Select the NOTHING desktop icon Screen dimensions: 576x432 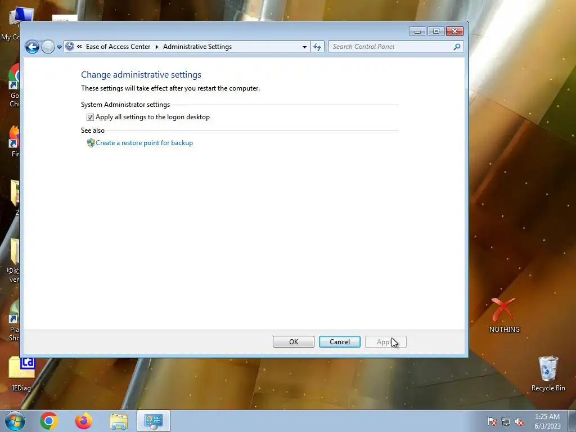pyautogui.click(x=505, y=316)
